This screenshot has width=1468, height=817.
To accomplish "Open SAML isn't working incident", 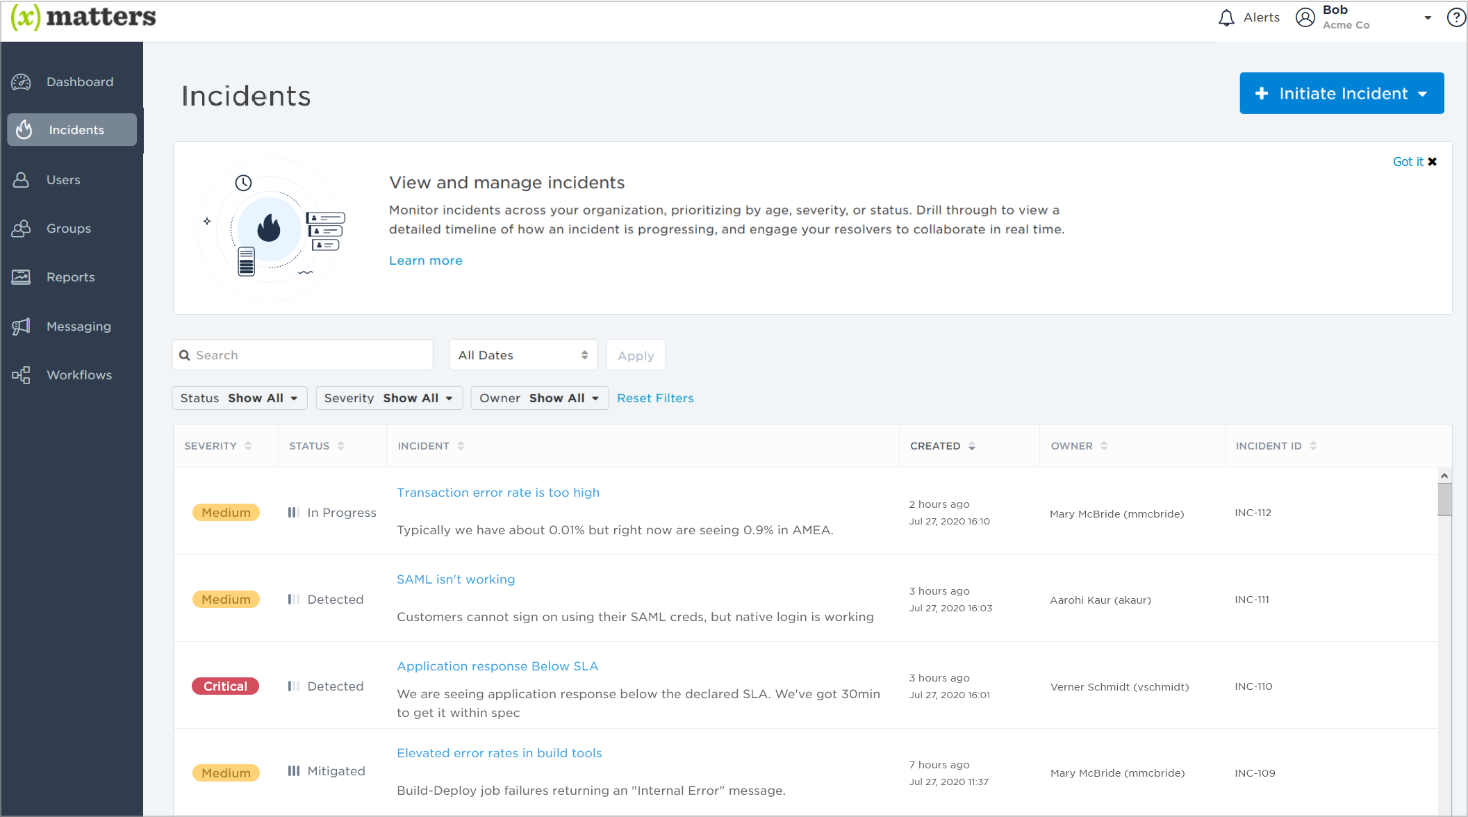I will pyautogui.click(x=456, y=579).
